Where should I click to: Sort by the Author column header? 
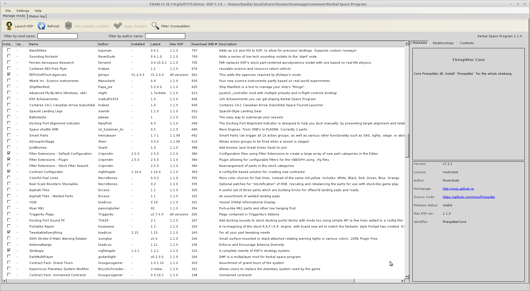point(114,44)
